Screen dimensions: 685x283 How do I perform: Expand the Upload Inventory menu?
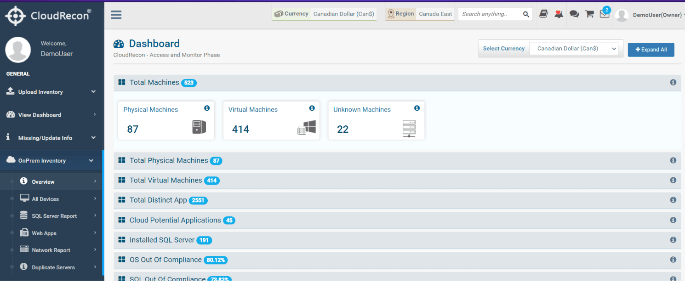[51, 92]
